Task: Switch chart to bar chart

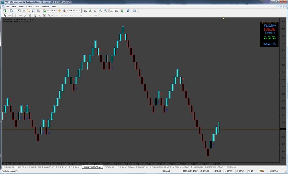Action: (85, 11)
